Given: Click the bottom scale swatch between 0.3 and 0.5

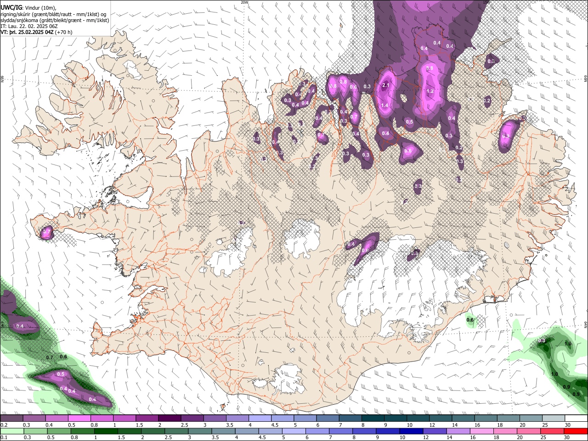Looking at the screenshot, I should [x=34, y=431].
